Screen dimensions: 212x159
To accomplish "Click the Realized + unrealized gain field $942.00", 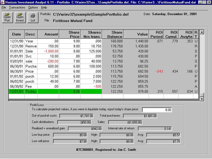I will click(85, 129).
